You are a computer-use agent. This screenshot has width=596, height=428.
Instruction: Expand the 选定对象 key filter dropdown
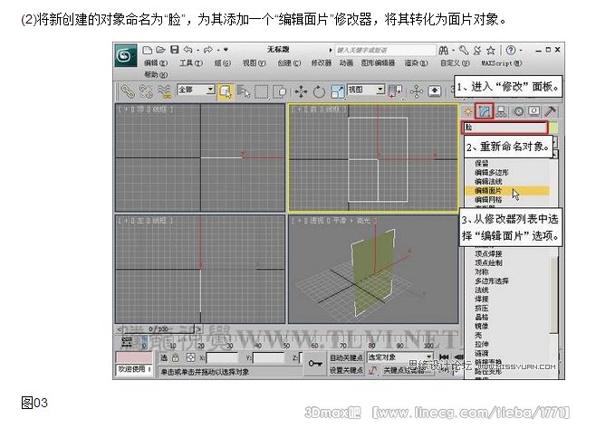[x=428, y=357]
